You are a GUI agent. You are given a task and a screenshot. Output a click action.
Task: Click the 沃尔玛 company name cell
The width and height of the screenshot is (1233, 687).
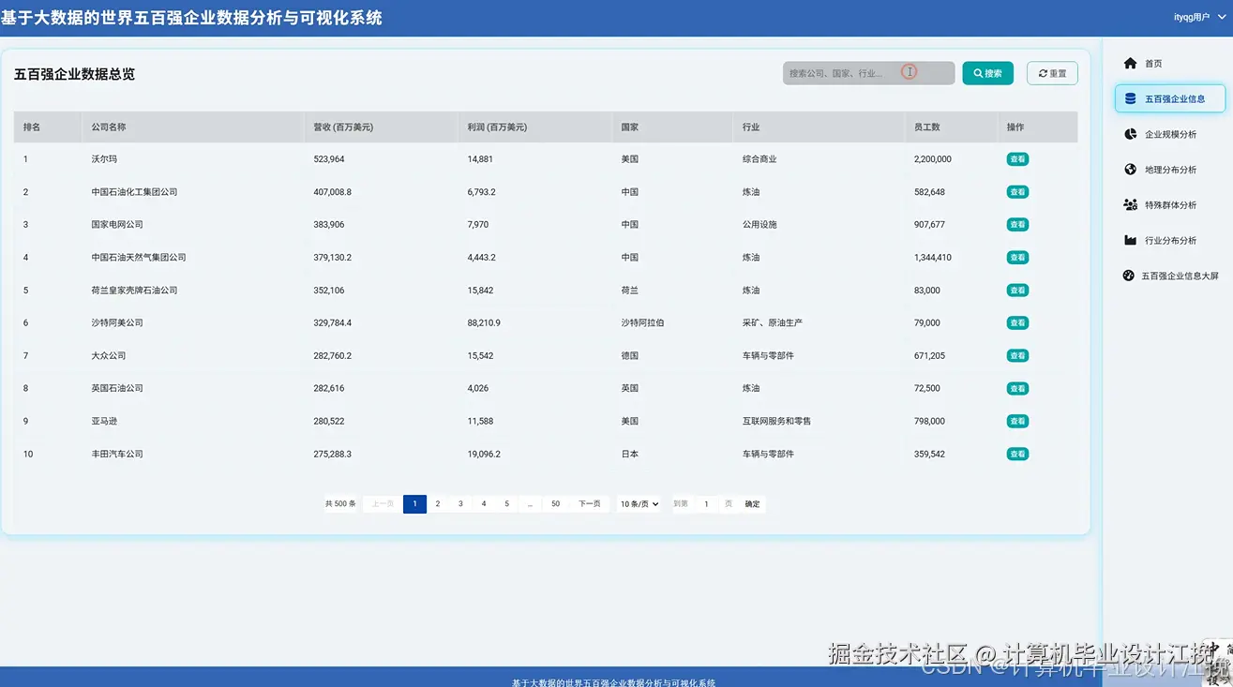(x=104, y=159)
